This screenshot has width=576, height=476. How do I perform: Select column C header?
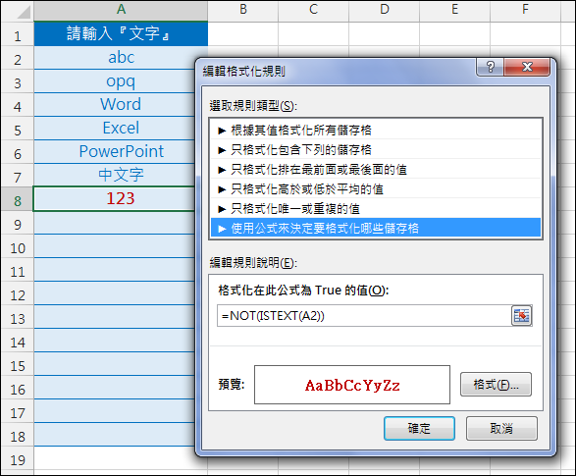pyautogui.click(x=313, y=10)
